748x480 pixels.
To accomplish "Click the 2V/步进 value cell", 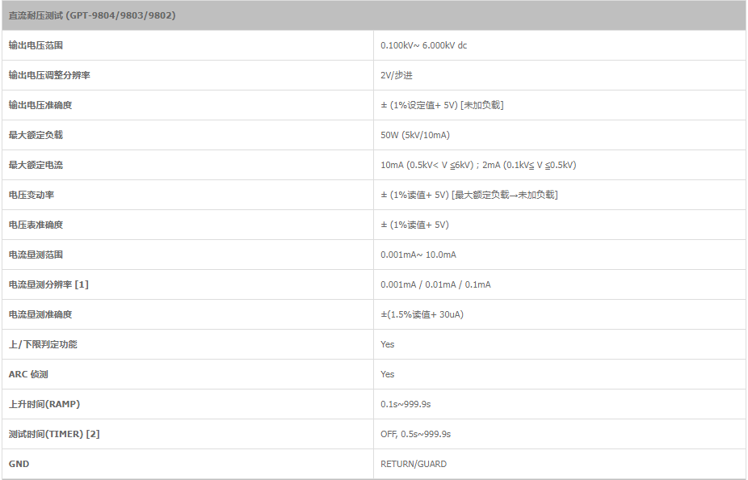I will coord(397,75).
